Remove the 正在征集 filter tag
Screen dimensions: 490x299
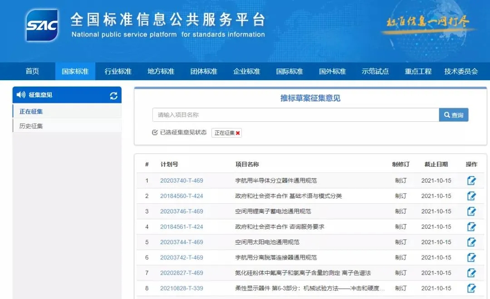click(238, 133)
